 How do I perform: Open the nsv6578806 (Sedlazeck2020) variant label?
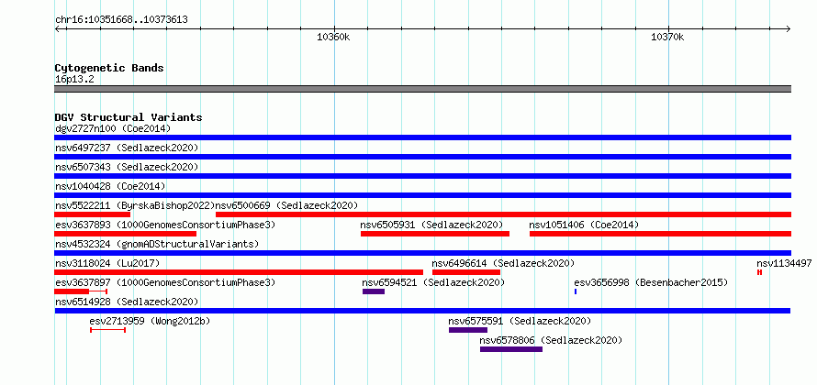pyautogui.click(x=552, y=340)
